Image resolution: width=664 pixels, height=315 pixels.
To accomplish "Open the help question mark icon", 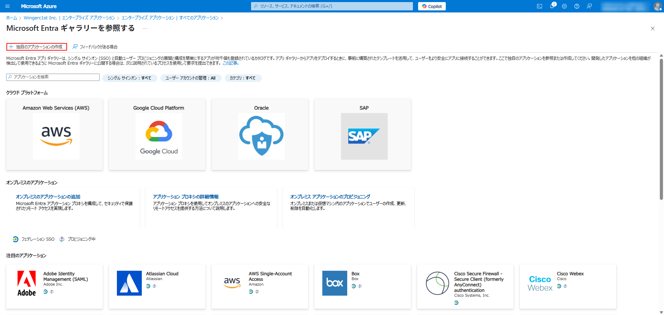I will click(577, 6).
